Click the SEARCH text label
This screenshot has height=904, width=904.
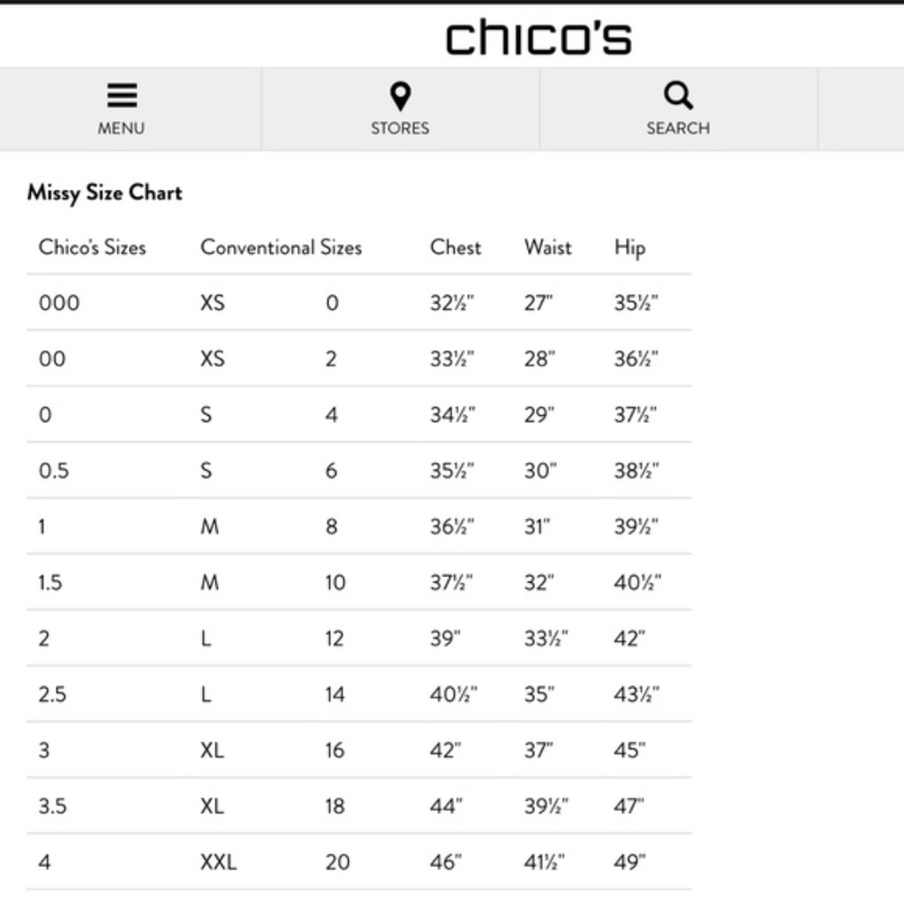[678, 128]
